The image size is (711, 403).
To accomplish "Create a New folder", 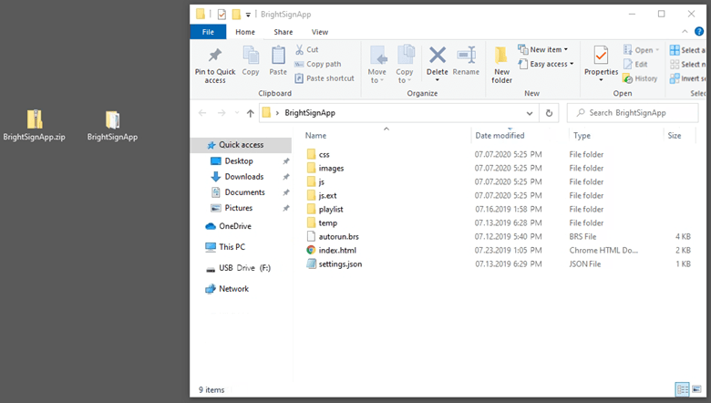I will pyautogui.click(x=501, y=64).
